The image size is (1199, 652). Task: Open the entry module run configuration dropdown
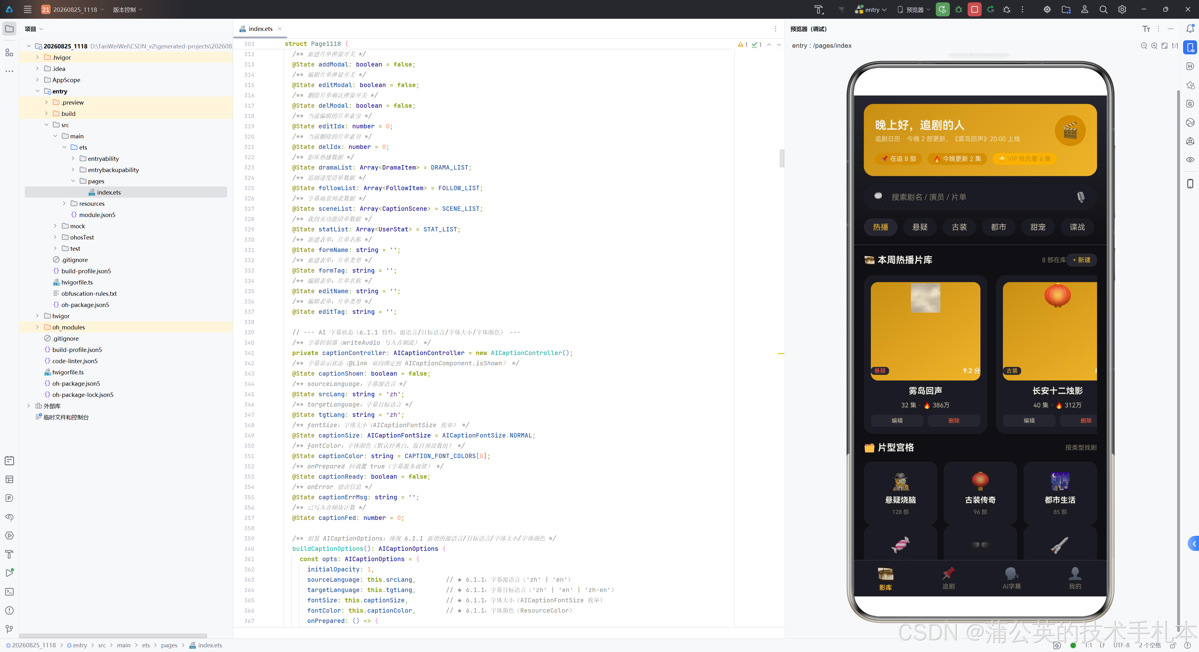coord(871,9)
